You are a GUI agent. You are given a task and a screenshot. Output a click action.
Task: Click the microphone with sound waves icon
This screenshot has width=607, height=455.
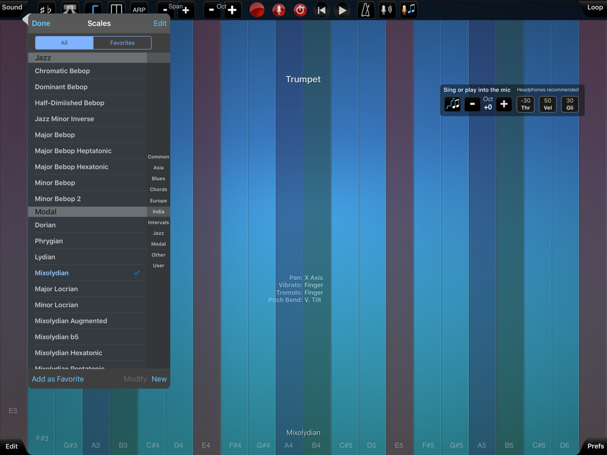pyautogui.click(x=387, y=10)
